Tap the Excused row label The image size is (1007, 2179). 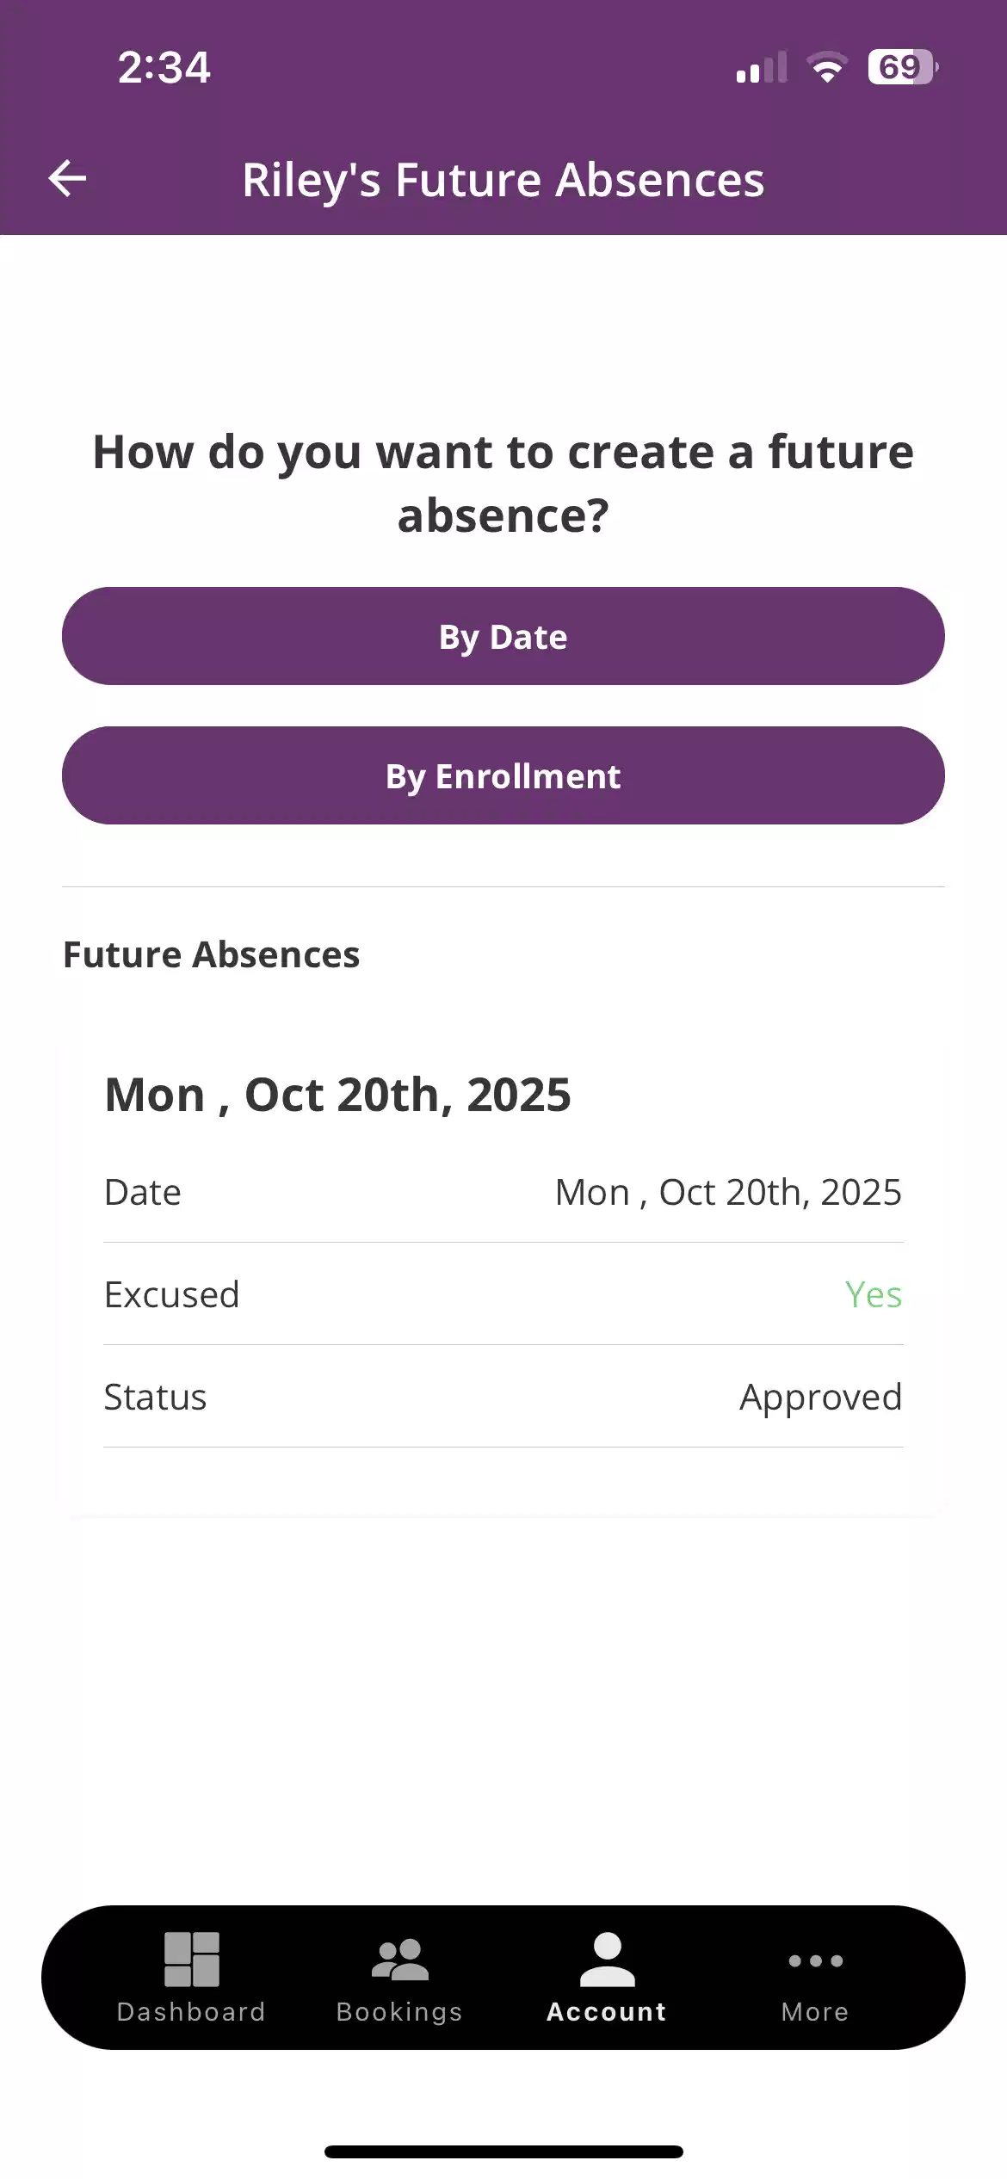click(x=172, y=1294)
